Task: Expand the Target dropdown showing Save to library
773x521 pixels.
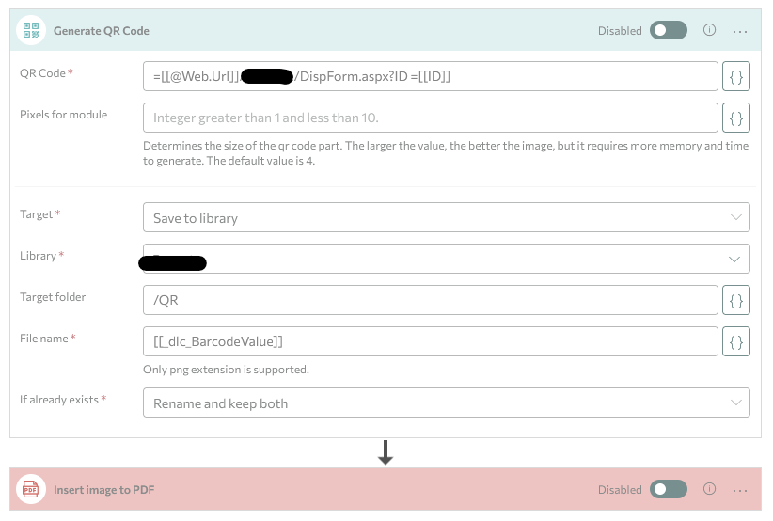Action: (x=446, y=217)
